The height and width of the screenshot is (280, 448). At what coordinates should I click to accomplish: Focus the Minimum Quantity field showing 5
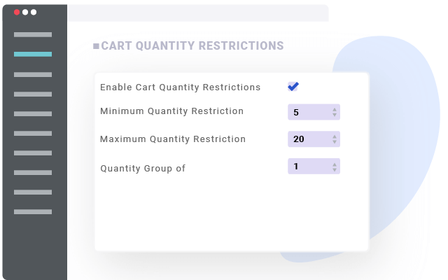click(308, 112)
